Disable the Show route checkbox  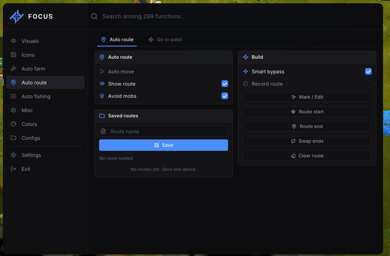(225, 84)
